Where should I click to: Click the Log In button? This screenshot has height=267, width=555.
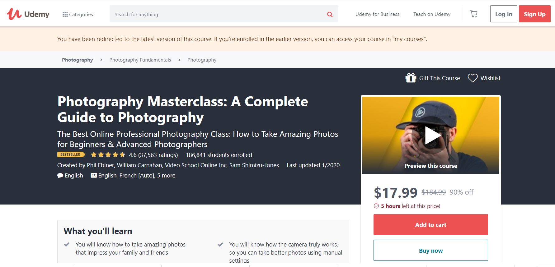point(504,14)
